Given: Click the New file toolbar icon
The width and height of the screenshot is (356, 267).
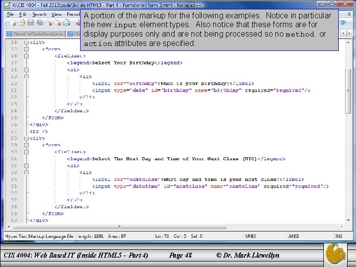Looking at the screenshot, I should tap(13, 23).
